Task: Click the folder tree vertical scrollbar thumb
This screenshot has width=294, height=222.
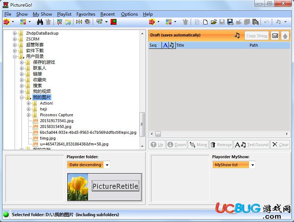Action: click(x=142, y=124)
